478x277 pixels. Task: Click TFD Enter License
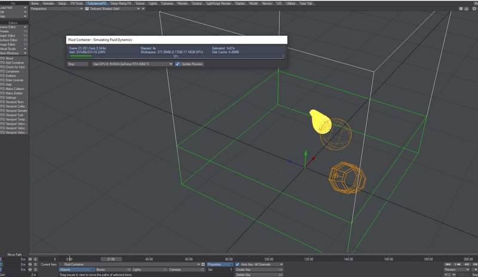click(14, 80)
